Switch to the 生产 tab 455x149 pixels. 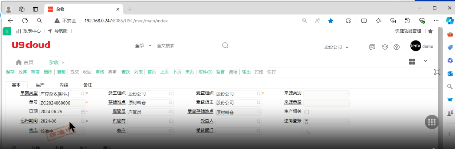(x=40, y=85)
